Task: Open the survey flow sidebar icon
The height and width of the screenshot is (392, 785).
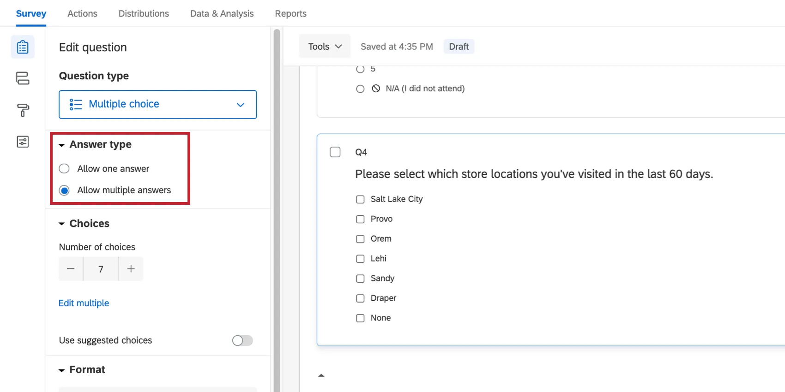Action: (x=23, y=78)
